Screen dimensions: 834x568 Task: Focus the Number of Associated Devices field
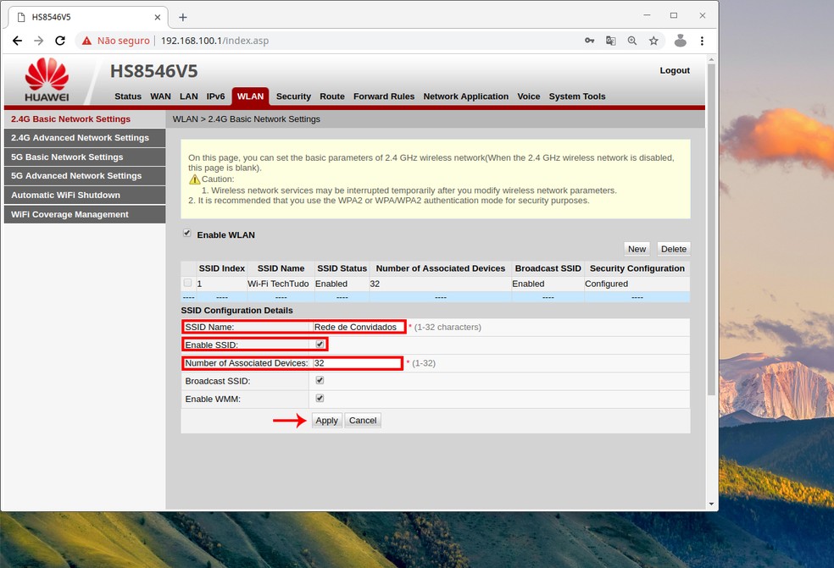pyautogui.click(x=356, y=363)
